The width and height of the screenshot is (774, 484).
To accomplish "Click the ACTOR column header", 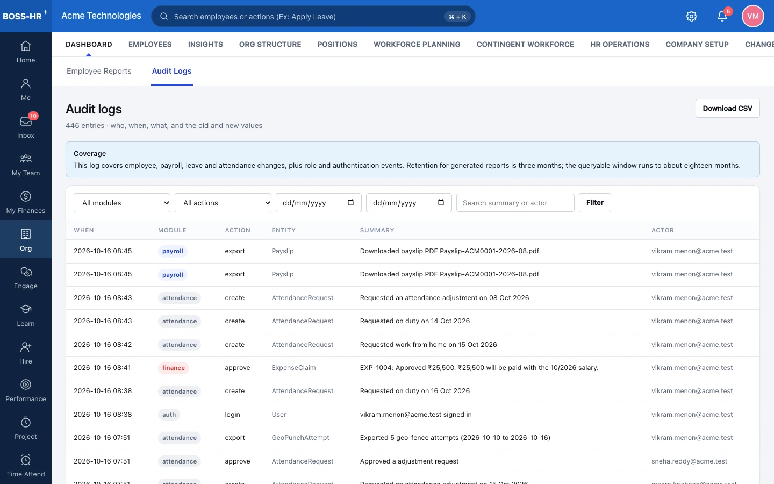I will click(x=663, y=230).
